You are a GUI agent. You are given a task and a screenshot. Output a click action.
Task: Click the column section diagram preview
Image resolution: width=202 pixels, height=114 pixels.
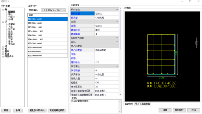[x=162, y=56]
